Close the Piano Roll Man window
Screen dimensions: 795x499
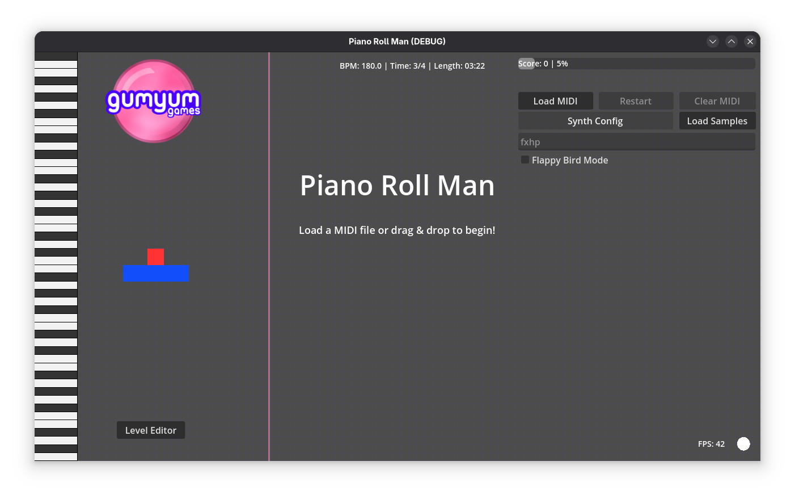pyautogui.click(x=750, y=41)
